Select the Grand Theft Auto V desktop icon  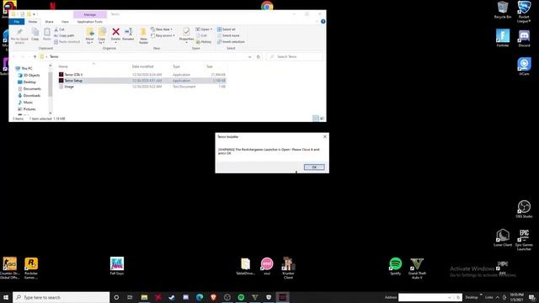point(417,268)
